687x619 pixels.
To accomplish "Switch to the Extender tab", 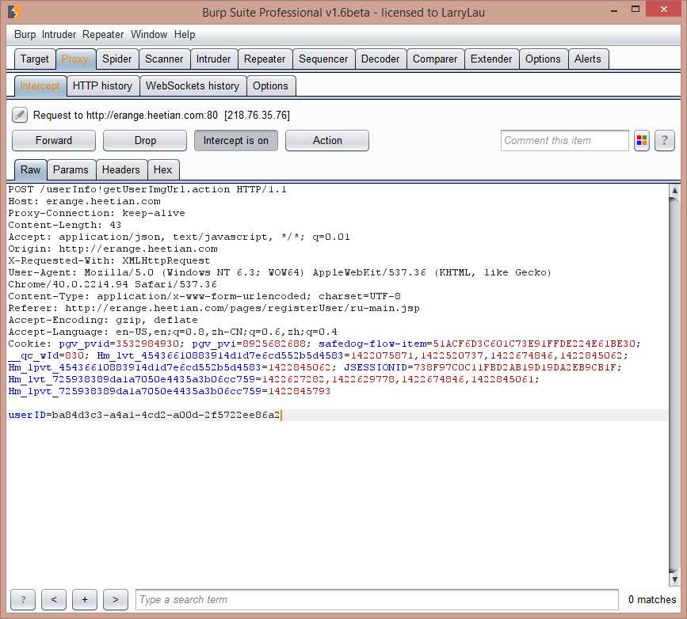I will click(x=491, y=59).
